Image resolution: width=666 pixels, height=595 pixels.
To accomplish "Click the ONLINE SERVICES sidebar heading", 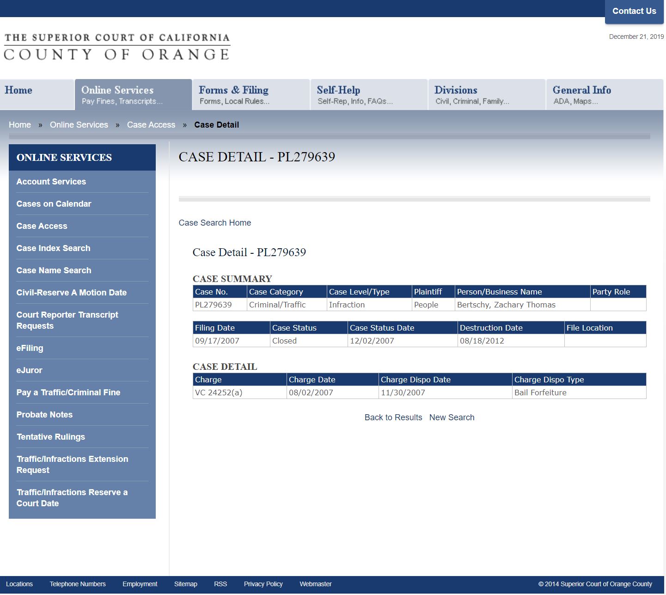I will [x=64, y=158].
